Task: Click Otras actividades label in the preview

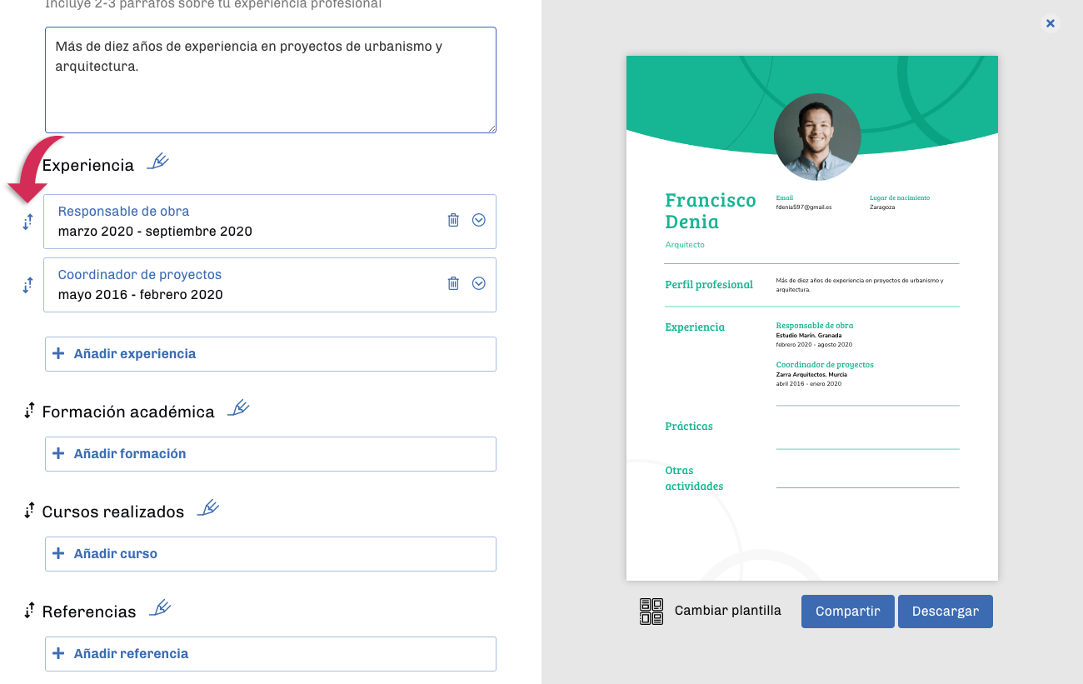Action: [694, 478]
